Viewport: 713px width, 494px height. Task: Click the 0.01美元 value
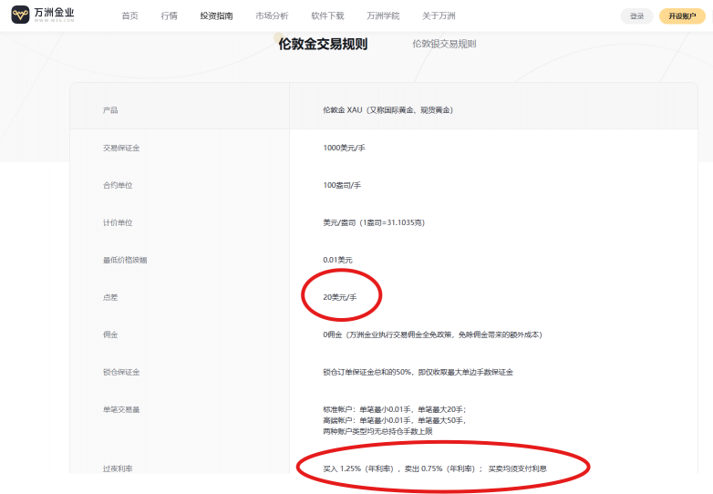[338, 260]
